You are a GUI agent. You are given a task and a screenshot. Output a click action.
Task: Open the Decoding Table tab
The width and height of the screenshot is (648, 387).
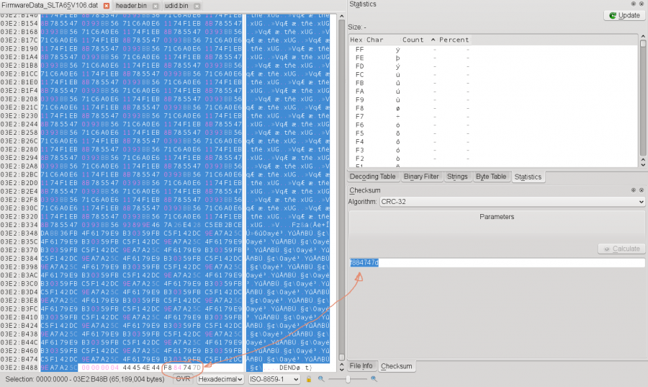[x=372, y=177]
